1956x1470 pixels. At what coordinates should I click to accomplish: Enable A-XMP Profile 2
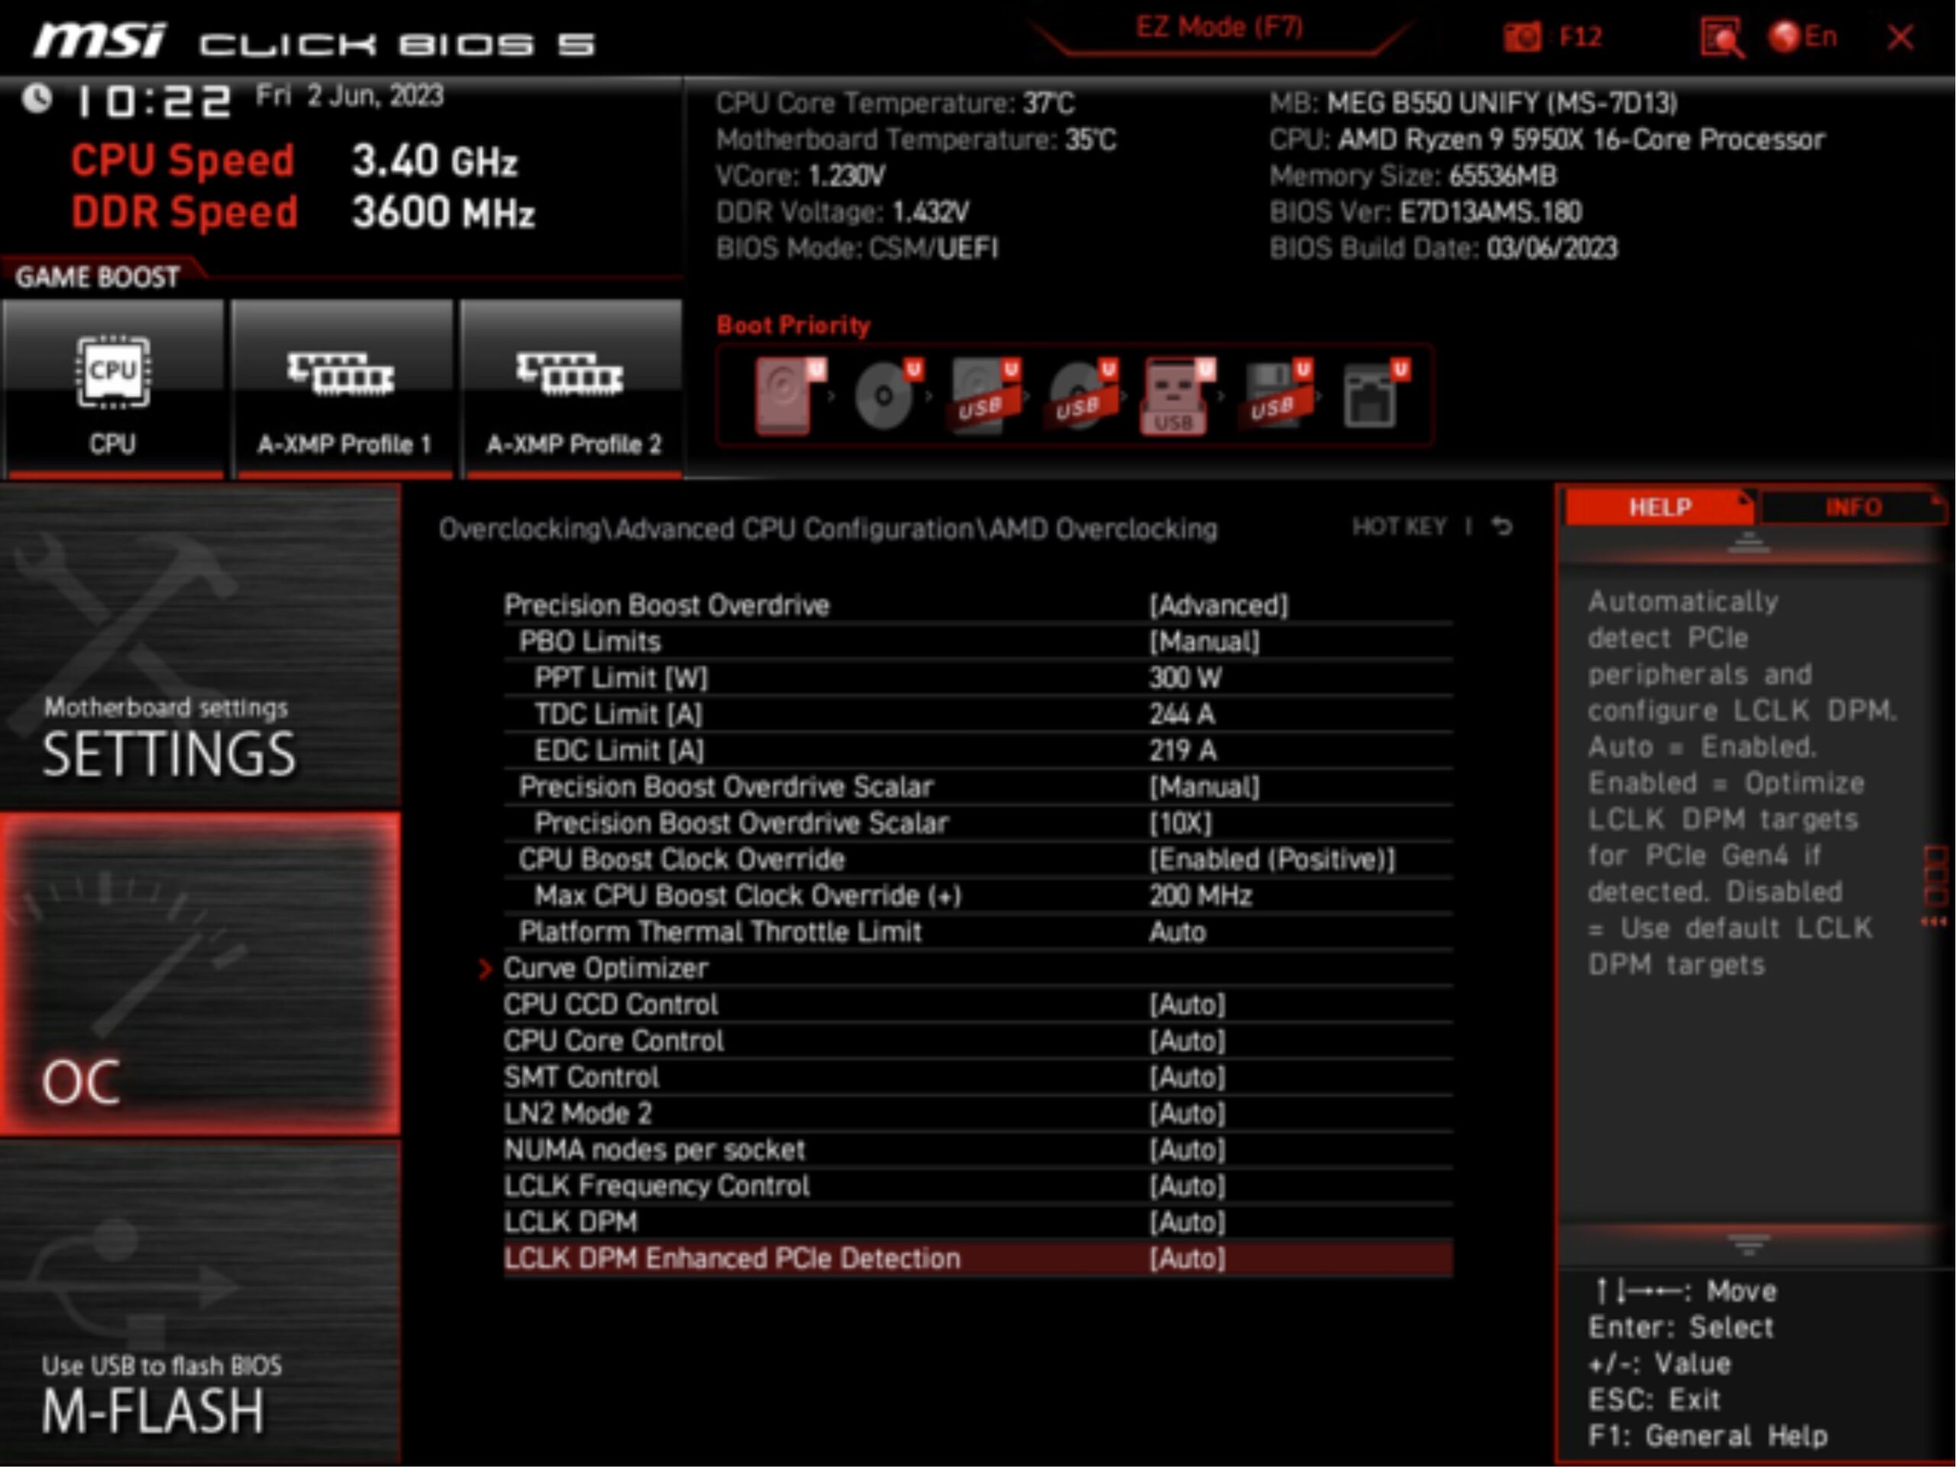573,389
